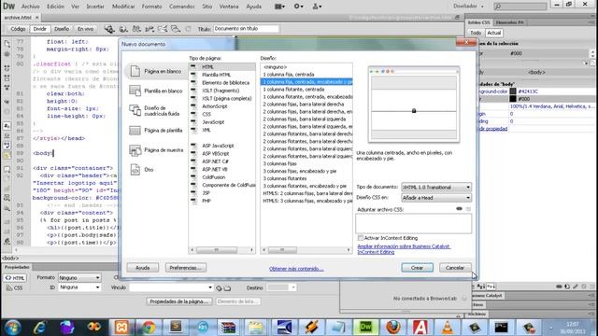Select the JavaScript page type
The image size is (598, 336).
click(x=213, y=122)
